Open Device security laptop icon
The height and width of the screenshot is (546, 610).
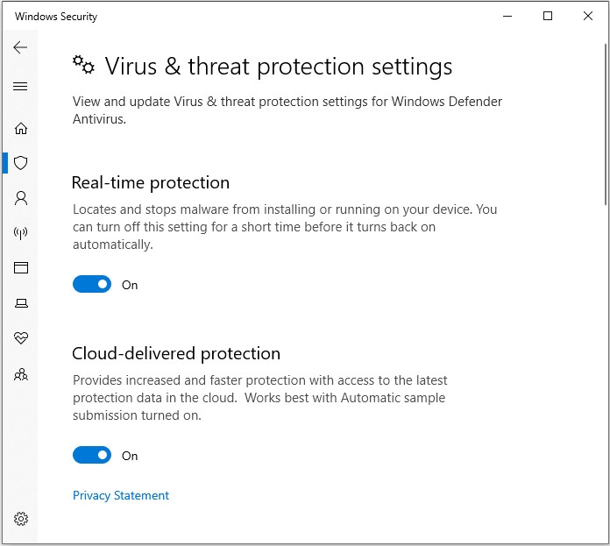(21, 303)
